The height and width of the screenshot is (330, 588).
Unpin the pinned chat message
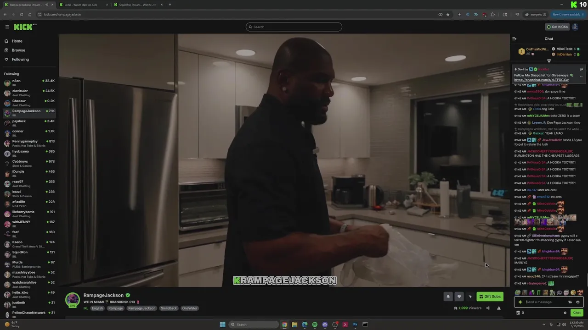pyautogui.click(x=581, y=69)
